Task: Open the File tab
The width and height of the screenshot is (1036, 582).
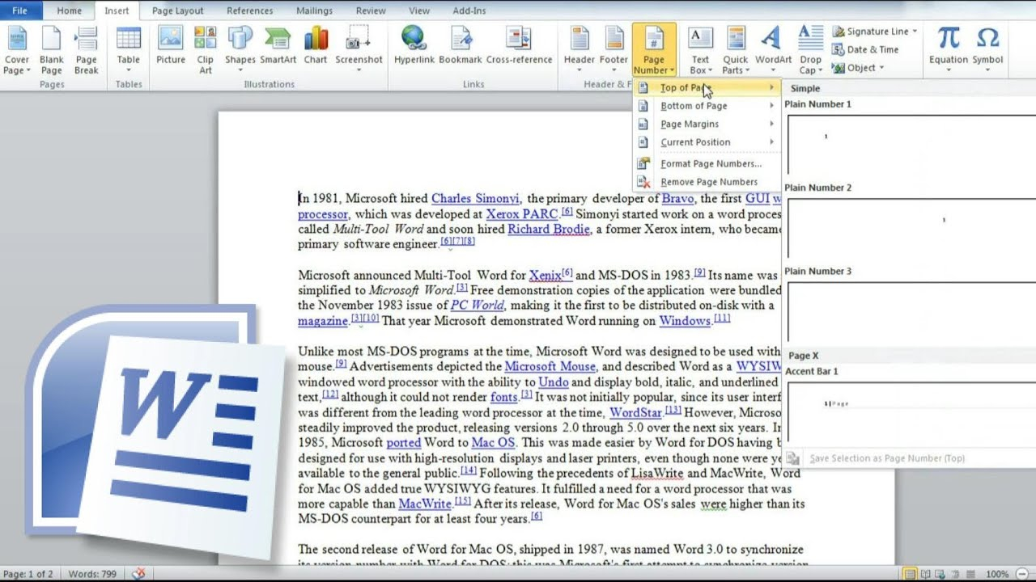Action: (x=20, y=11)
